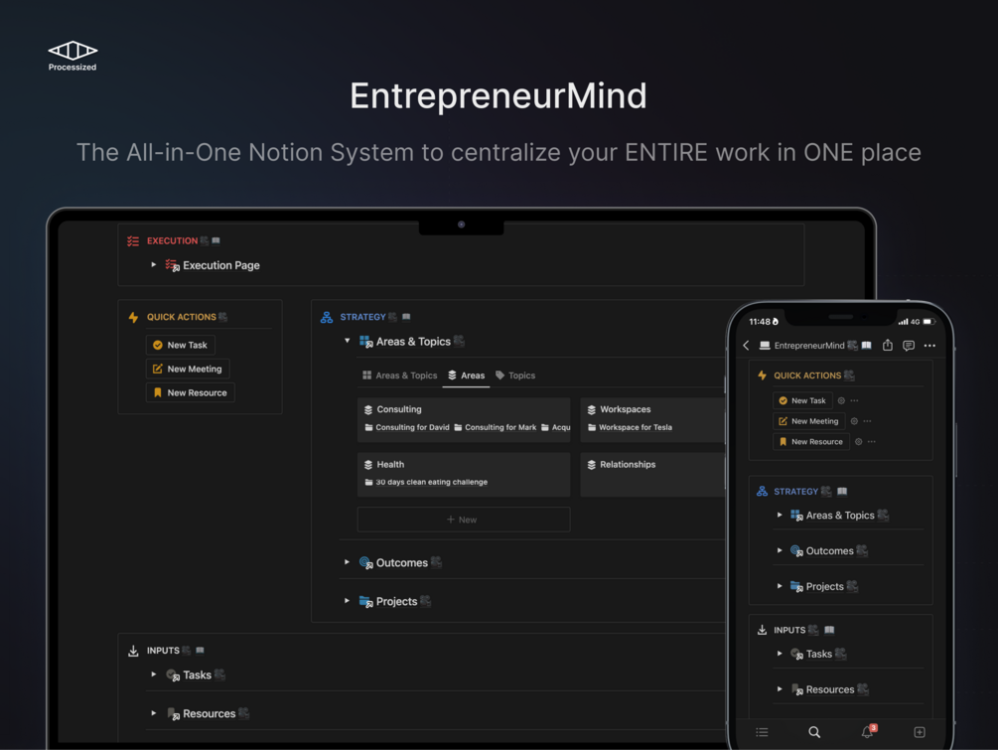This screenshot has width=998, height=750.
Task: Expand the Outcomes toggle on laptop
Action: [x=347, y=562]
